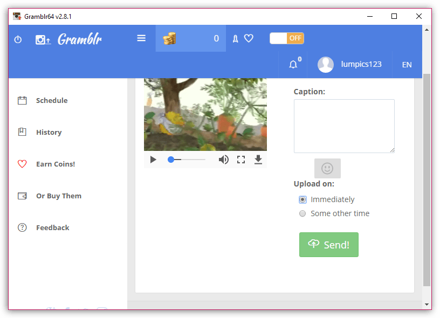Click the red heart Earn Coins icon
This screenshot has height=318, width=440.
pyautogui.click(x=22, y=164)
